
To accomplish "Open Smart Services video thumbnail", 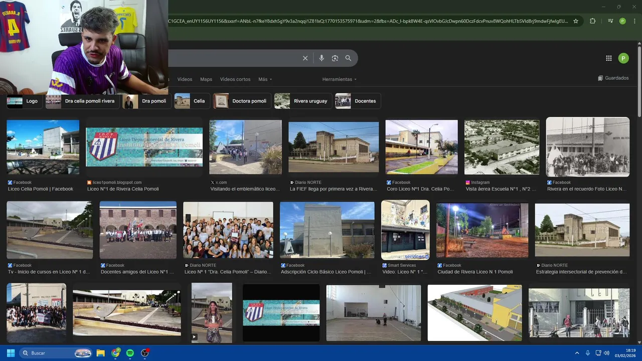I will point(405,230).
